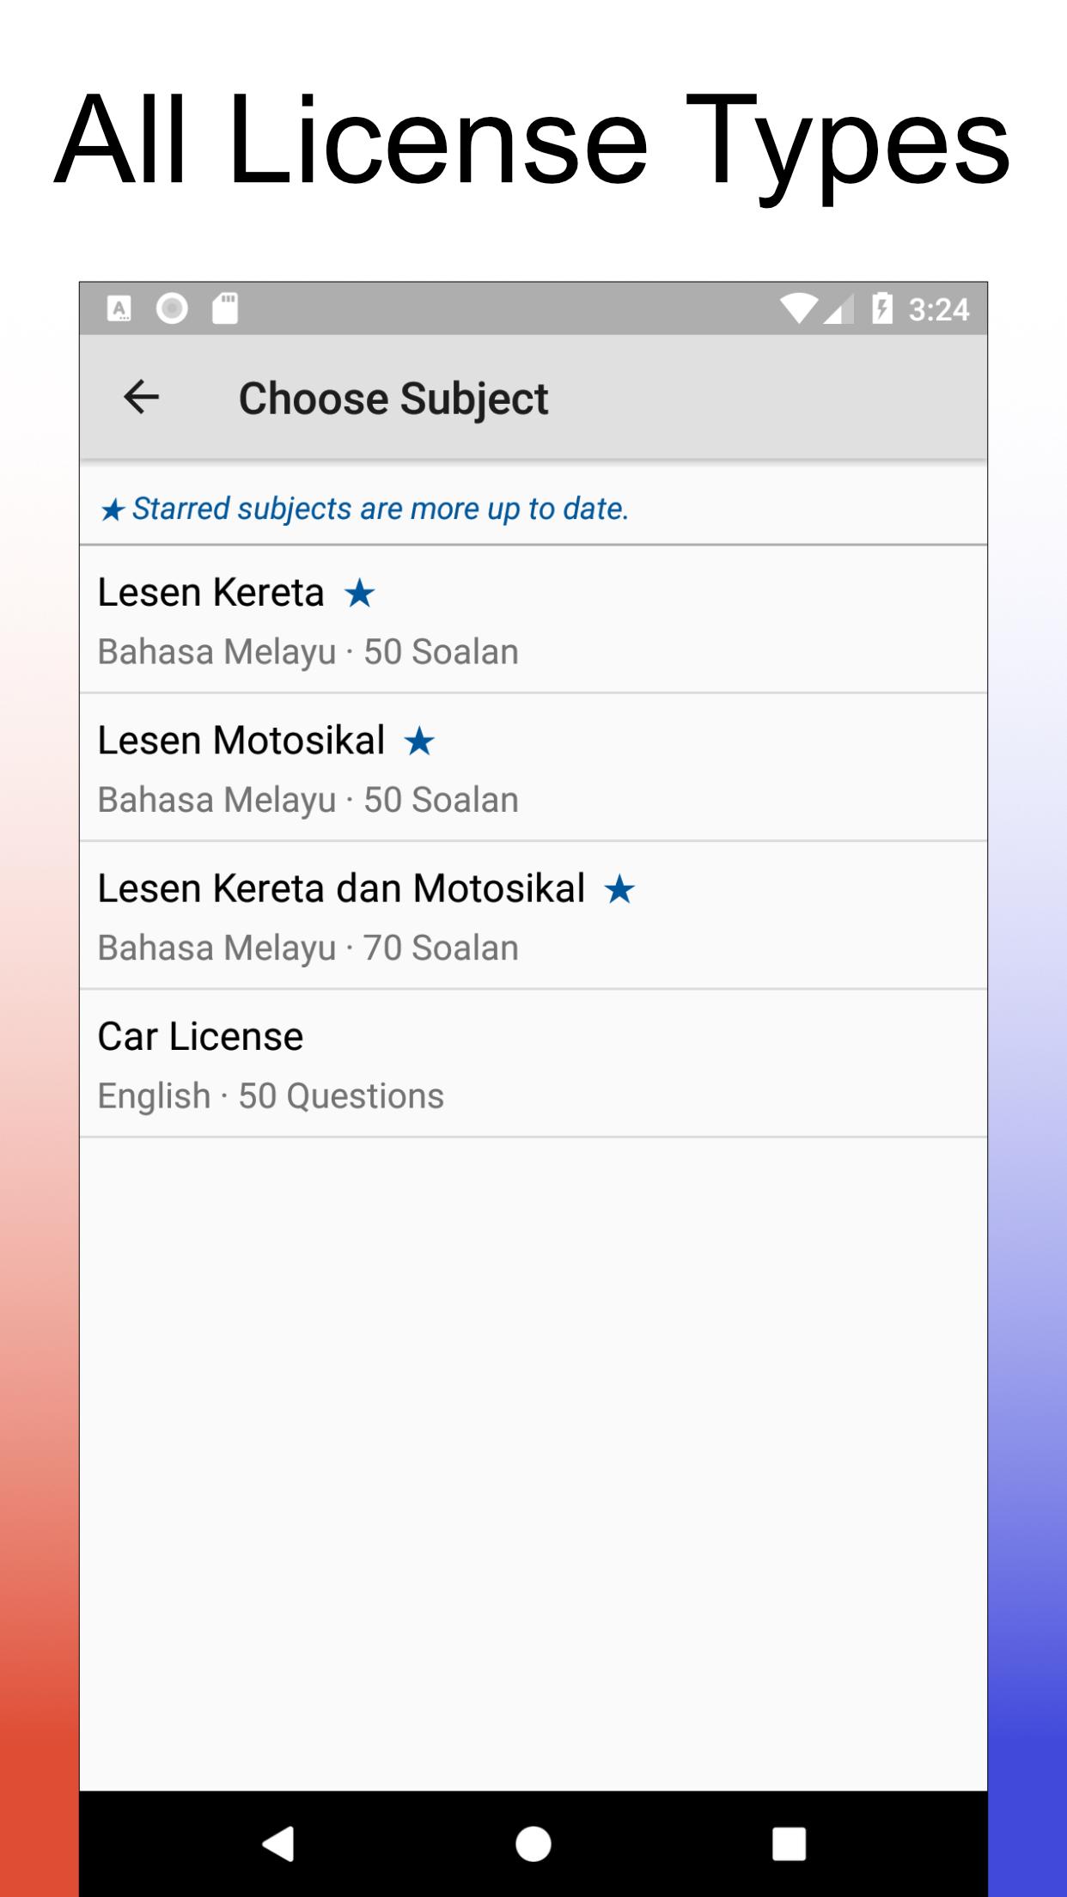The height and width of the screenshot is (1897, 1067).
Task: Tap the English 50 Questions subtitle
Action: (271, 1096)
